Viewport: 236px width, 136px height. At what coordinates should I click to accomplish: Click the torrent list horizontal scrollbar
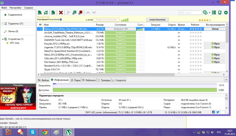click(107, 75)
